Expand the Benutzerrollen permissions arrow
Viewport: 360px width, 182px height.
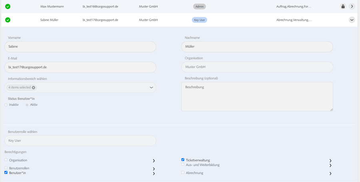154,169
